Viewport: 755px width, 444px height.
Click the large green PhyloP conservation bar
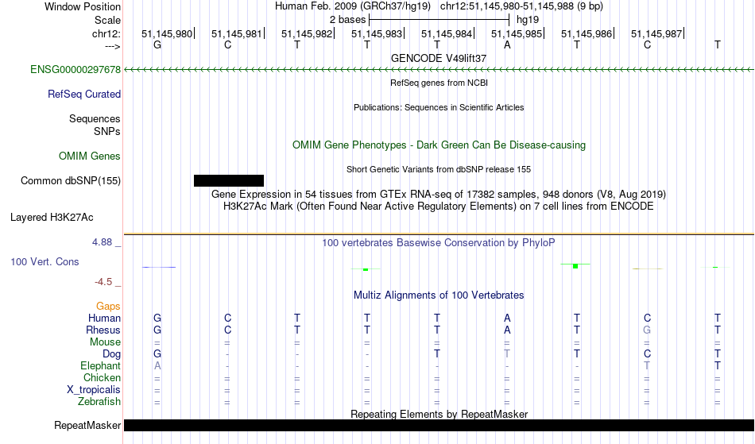[575, 266]
